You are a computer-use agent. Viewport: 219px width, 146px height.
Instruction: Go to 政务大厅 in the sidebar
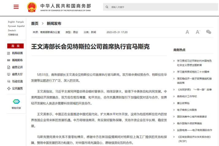[17, 74]
